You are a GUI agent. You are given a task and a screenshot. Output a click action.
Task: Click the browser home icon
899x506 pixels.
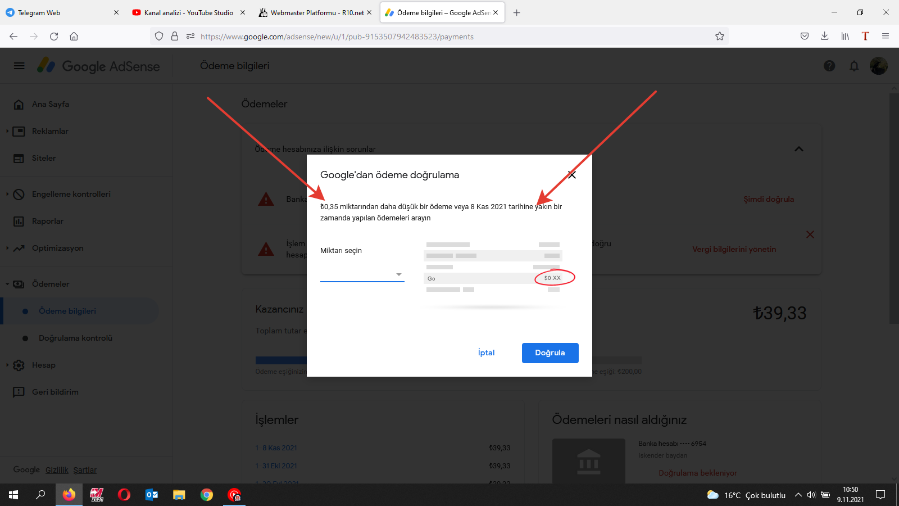point(74,36)
